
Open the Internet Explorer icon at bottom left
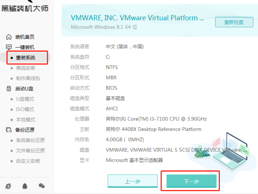[8, 186]
